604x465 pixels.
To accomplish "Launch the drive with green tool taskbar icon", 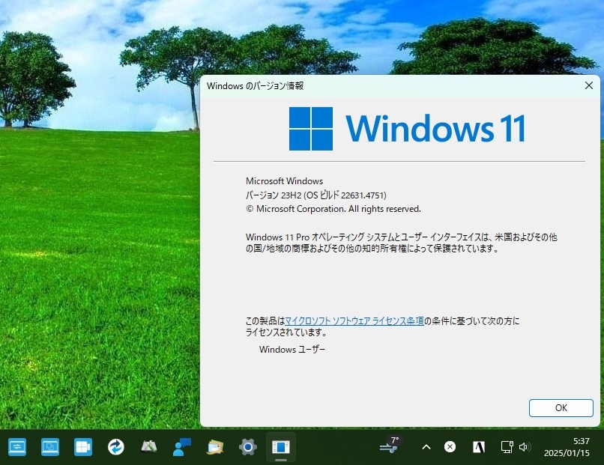I will tap(149, 447).
